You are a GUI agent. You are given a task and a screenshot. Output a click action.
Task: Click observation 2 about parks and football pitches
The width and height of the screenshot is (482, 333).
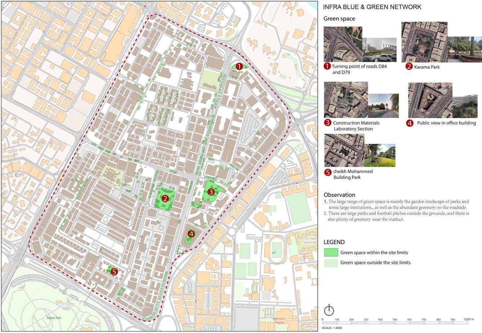coord(396,216)
